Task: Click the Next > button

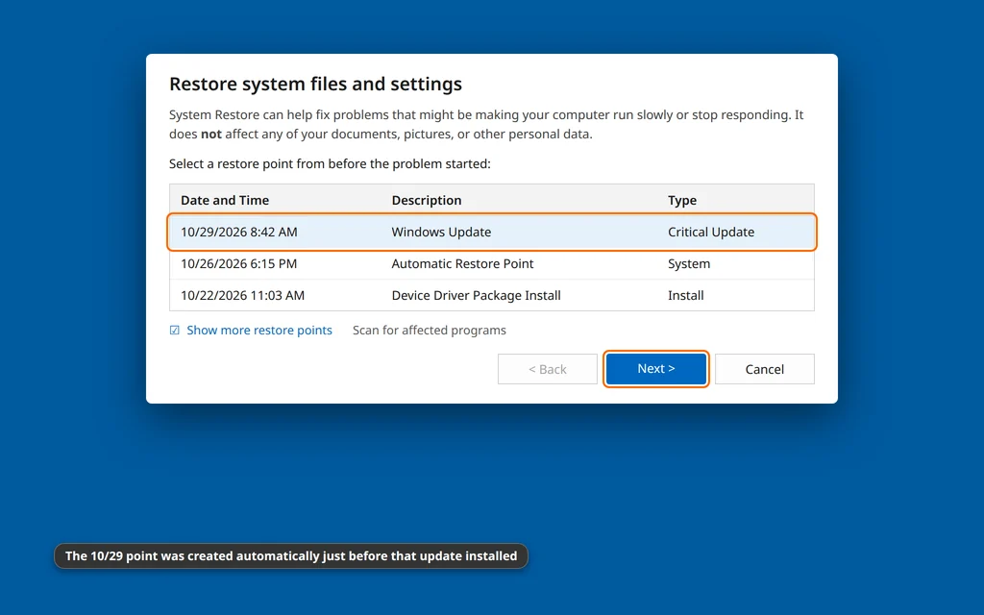Action: click(655, 369)
